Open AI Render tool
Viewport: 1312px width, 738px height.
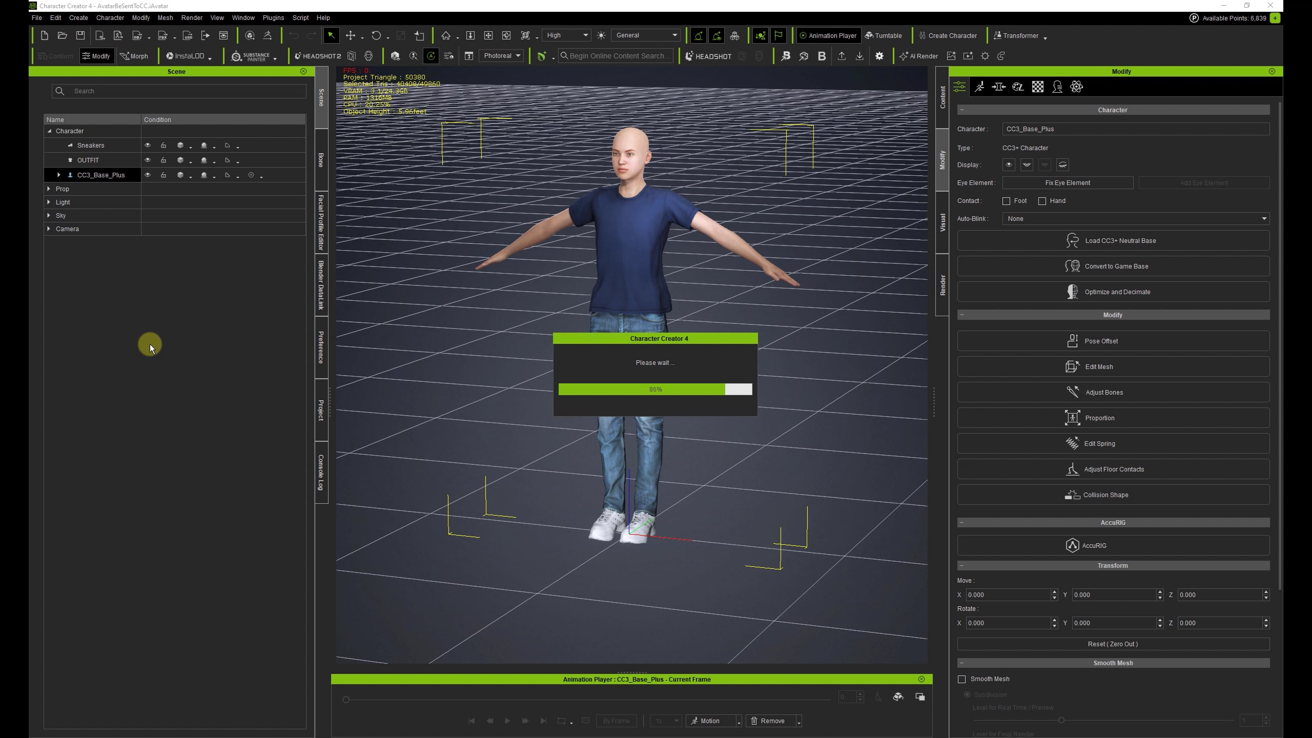click(x=919, y=56)
